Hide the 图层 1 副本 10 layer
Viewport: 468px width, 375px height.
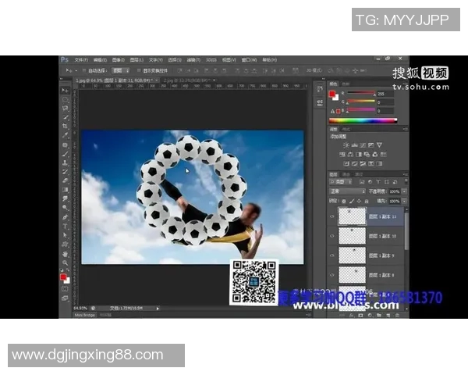point(332,236)
